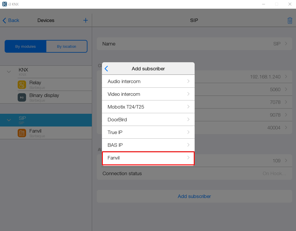Click the Fanvil phone device icon
Image resolution: width=296 pixels, height=231 pixels.
(x=22, y=133)
